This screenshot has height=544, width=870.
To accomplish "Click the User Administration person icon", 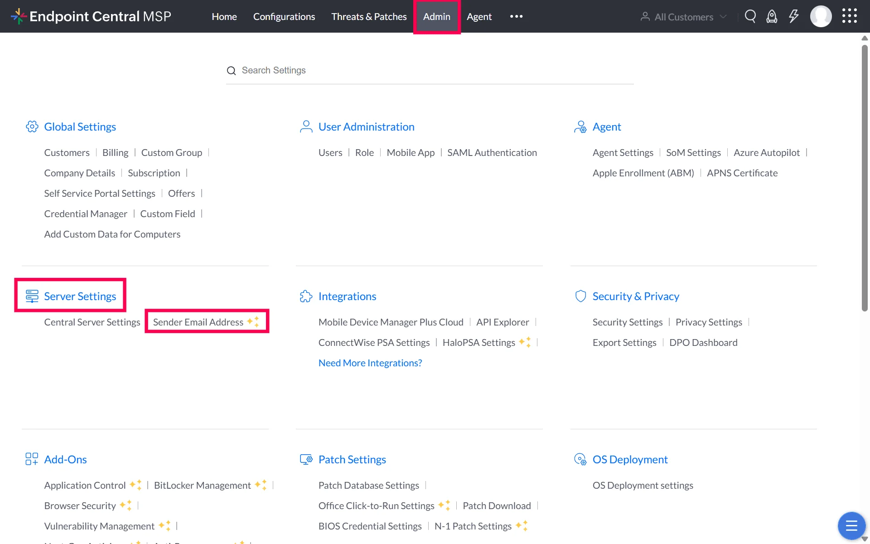I will click(306, 126).
